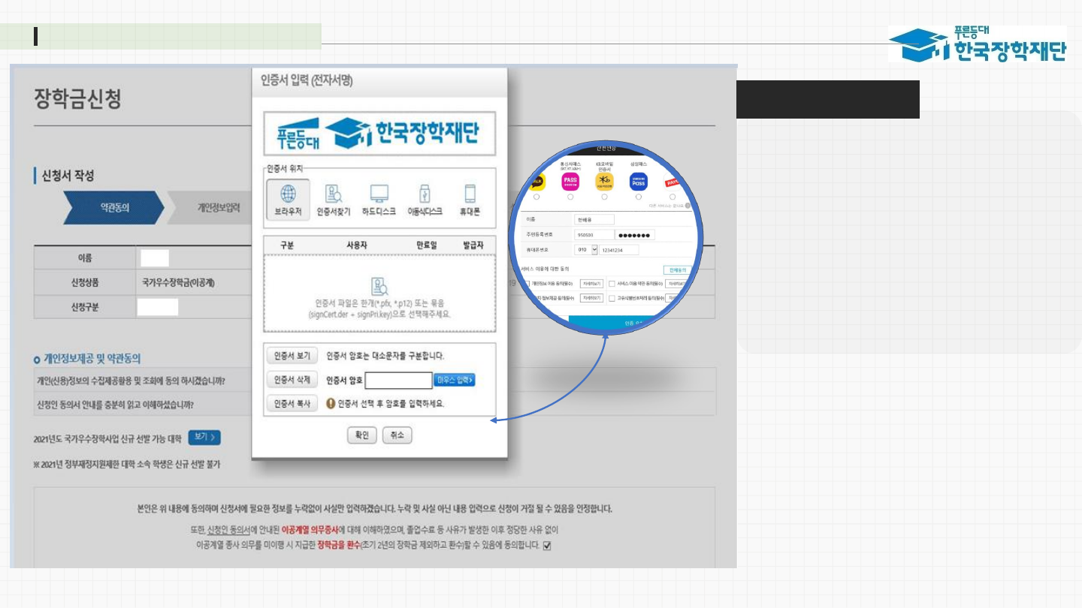Click the blue 보기 button for universities

coord(204,438)
